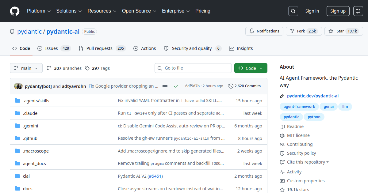Click the Notifications bell button
368x193 pixels.
[264, 31]
